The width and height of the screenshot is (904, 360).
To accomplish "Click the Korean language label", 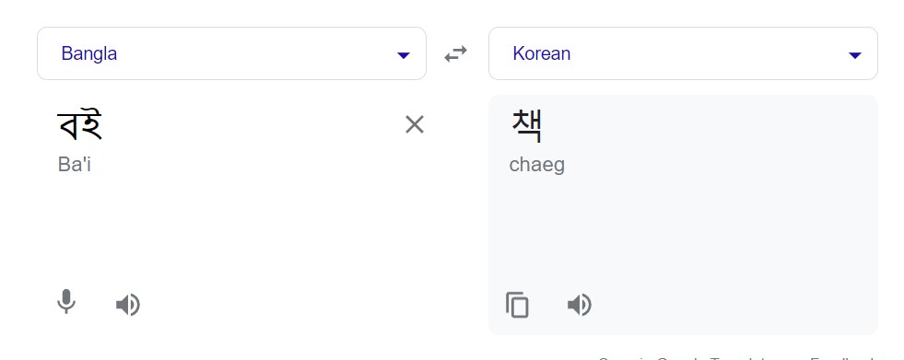I will pyautogui.click(x=541, y=53).
